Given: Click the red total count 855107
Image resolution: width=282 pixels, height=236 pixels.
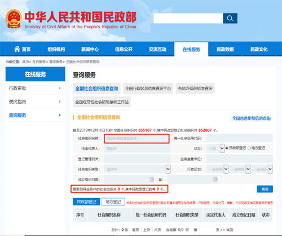Looking at the screenshot, I should tap(145, 130).
